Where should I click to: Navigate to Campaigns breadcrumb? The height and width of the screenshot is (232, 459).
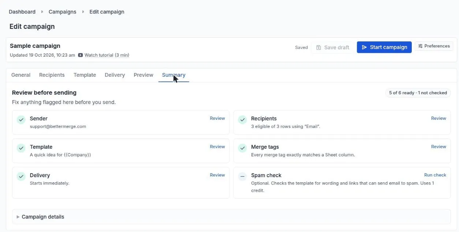pyautogui.click(x=63, y=12)
